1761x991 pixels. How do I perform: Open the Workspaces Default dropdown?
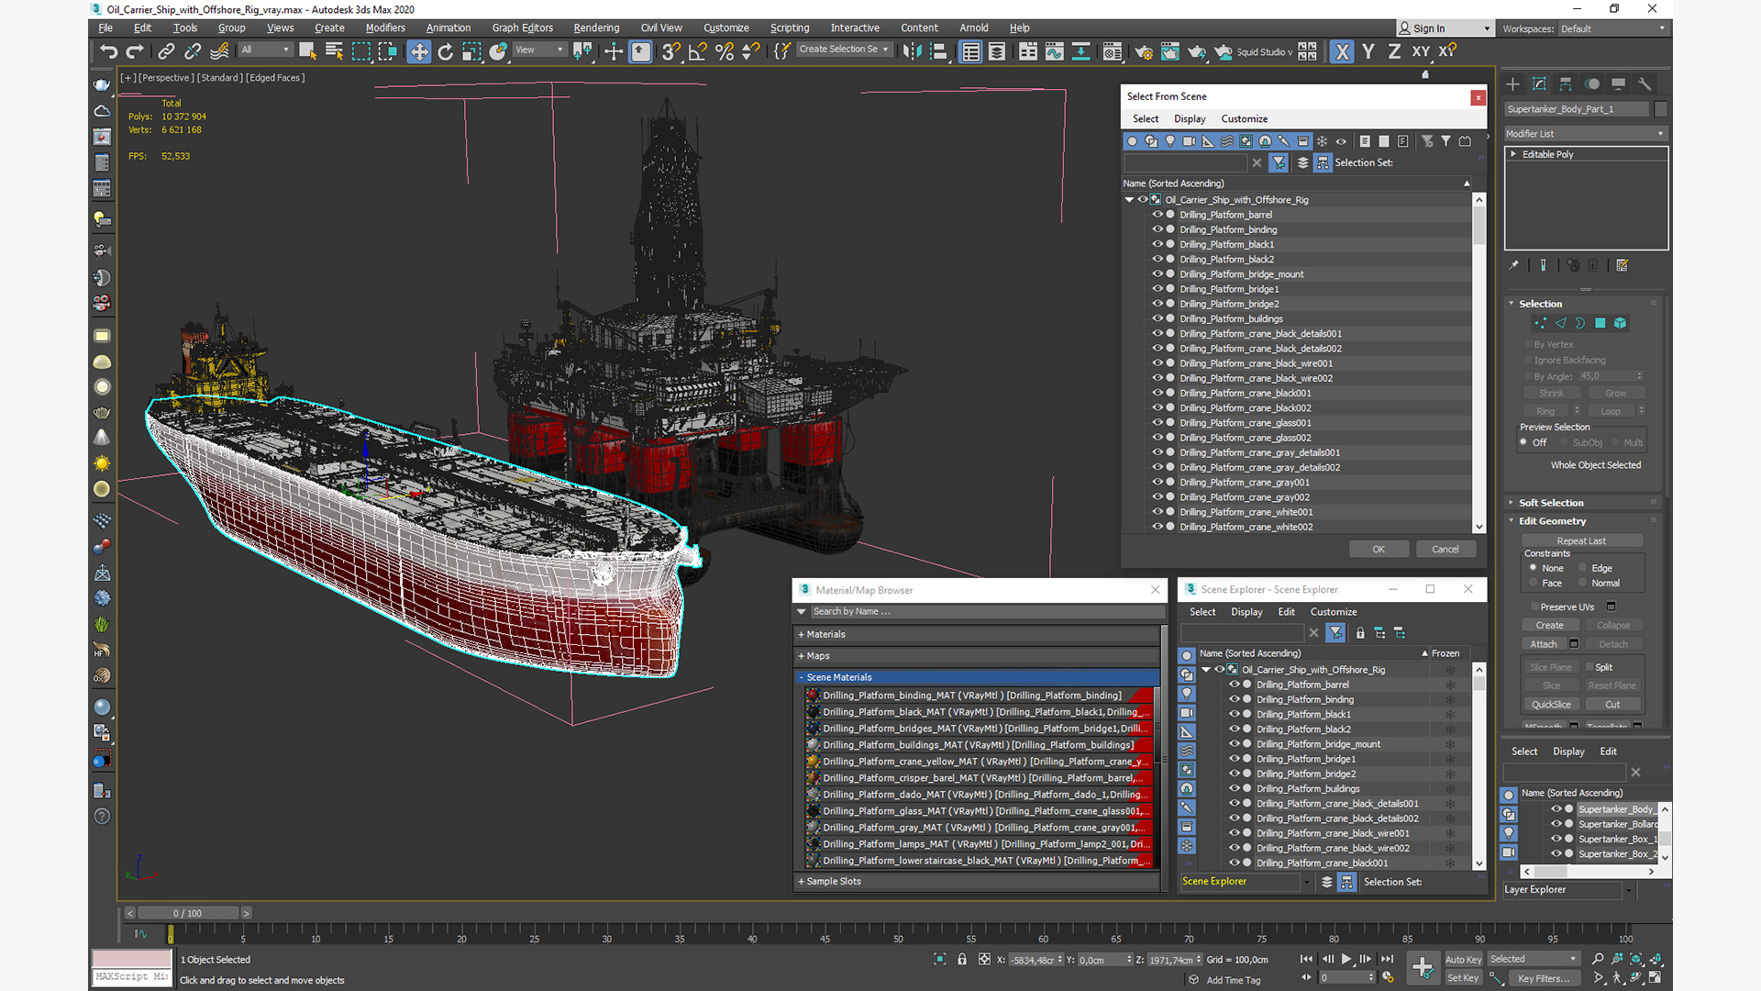point(1613,28)
